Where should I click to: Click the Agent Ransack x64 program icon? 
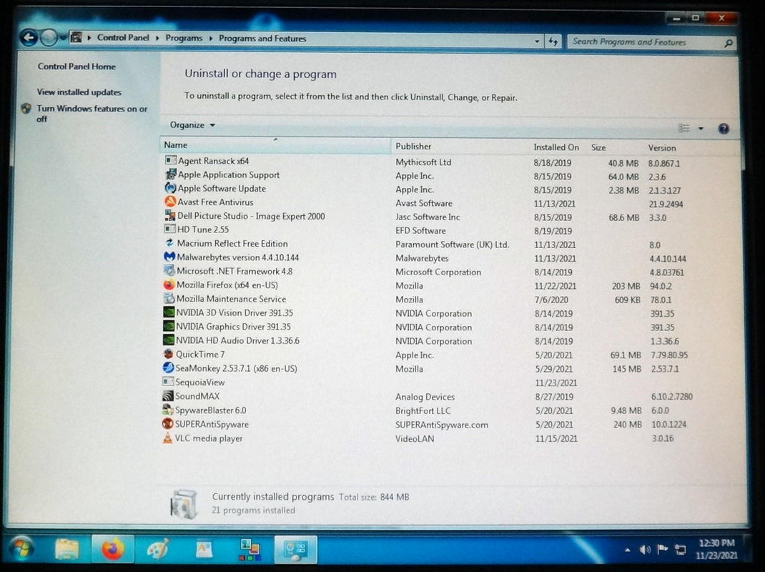[170, 160]
